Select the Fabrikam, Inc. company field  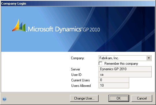(125, 58)
